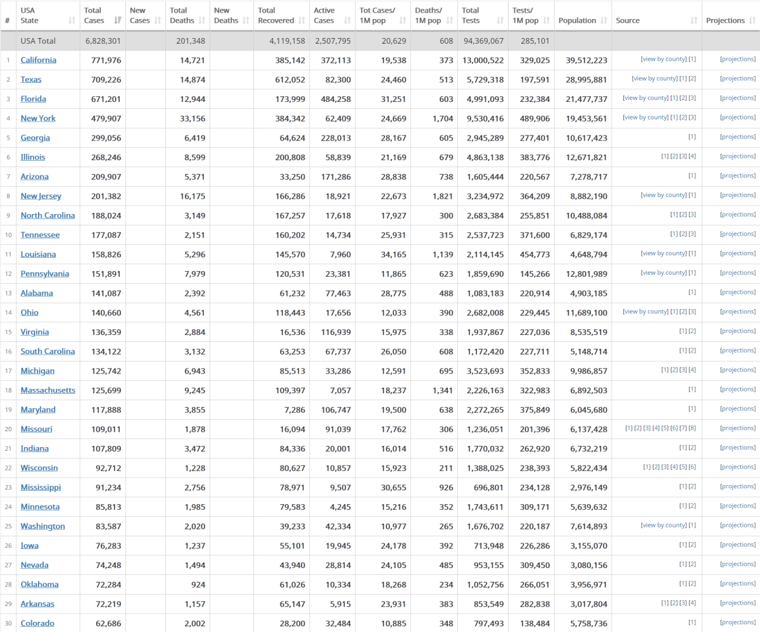Open source [1] for Georgia
The width and height of the screenshot is (760, 632).
(693, 137)
